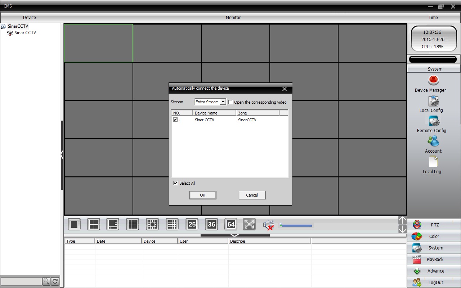The image size is (461, 288).
Task: Click the NO. column header
Action: (x=182, y=113)
